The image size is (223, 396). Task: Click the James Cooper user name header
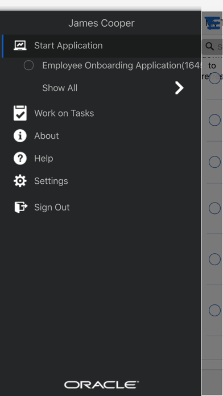pos(101,23)
